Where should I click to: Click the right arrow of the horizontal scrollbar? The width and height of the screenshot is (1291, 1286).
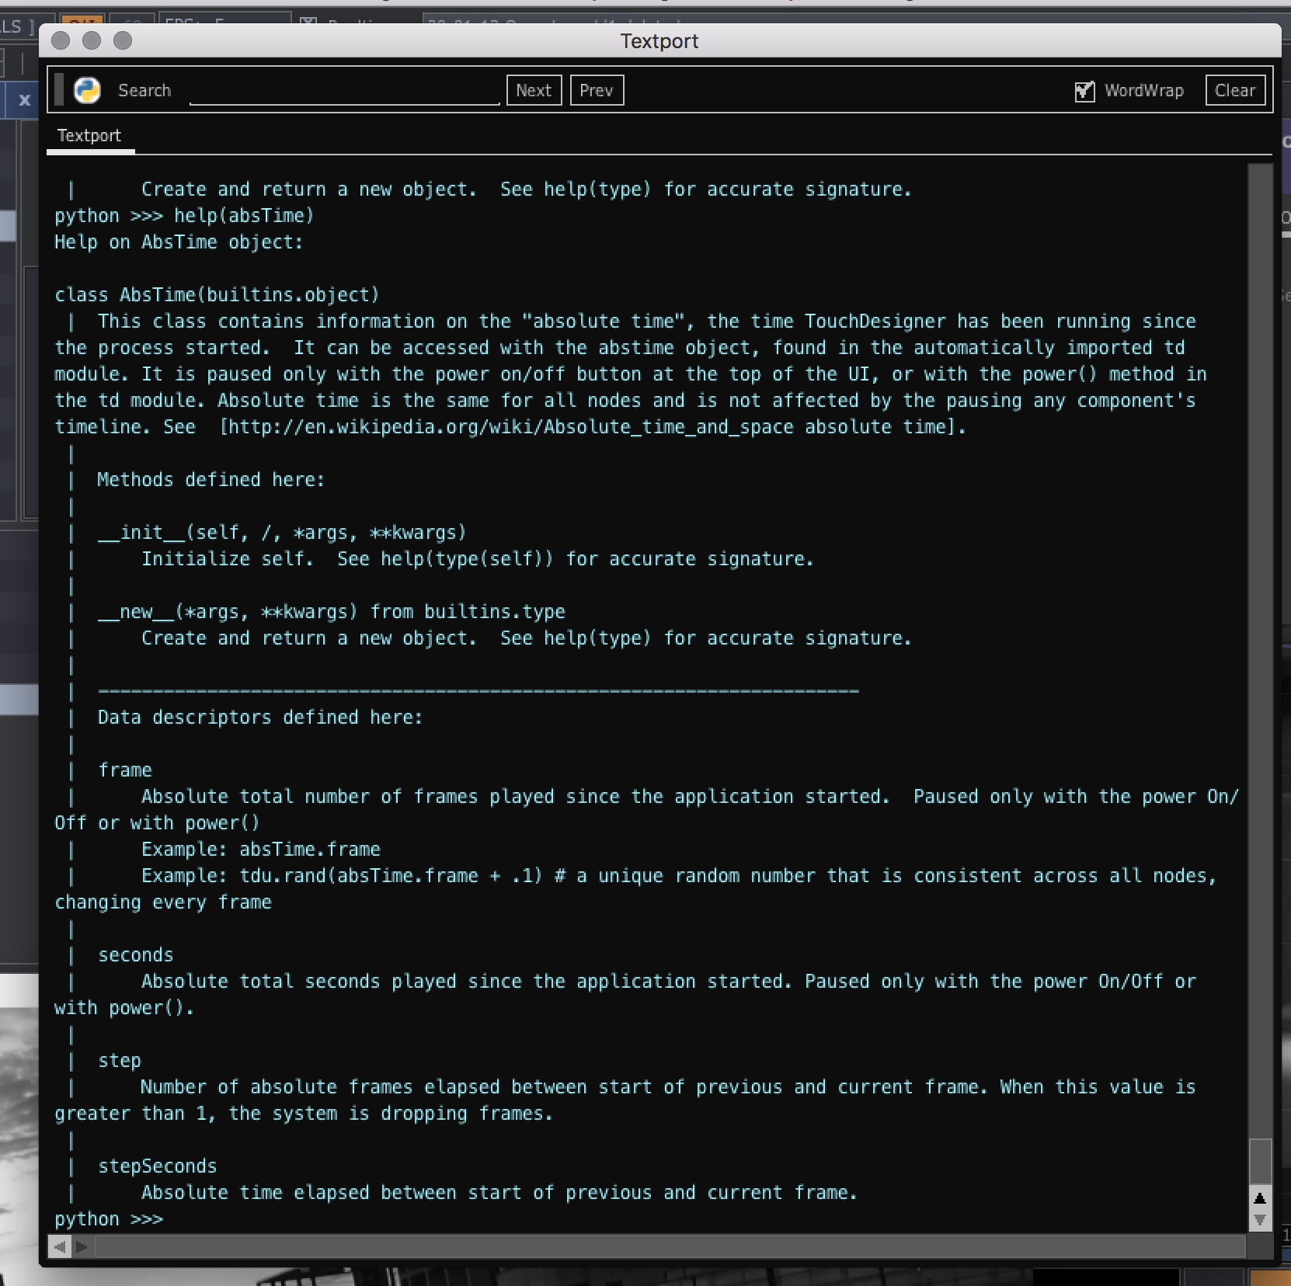[x=82, y=1248]
